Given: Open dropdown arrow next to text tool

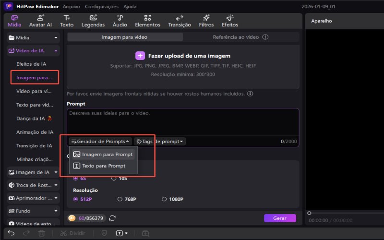Looking at the screenshot, I should [126, 233].
